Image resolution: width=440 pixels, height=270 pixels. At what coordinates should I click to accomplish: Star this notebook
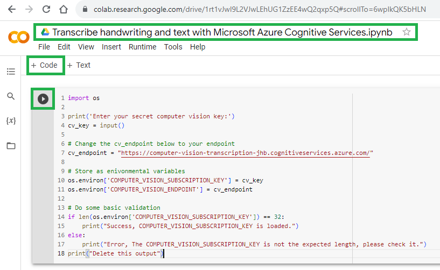pyautogui.click(x=407, y=32)
